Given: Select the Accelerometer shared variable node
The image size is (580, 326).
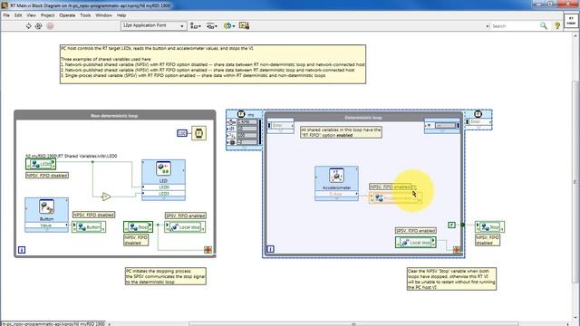Looking at the screenshot, I should 395,198.
